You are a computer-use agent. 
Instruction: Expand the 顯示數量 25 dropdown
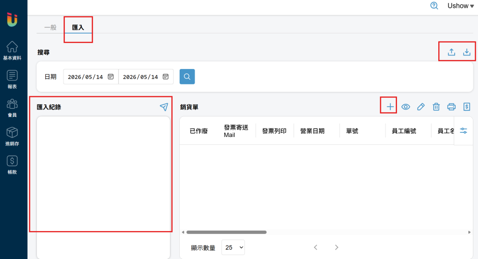coord(233,247)
